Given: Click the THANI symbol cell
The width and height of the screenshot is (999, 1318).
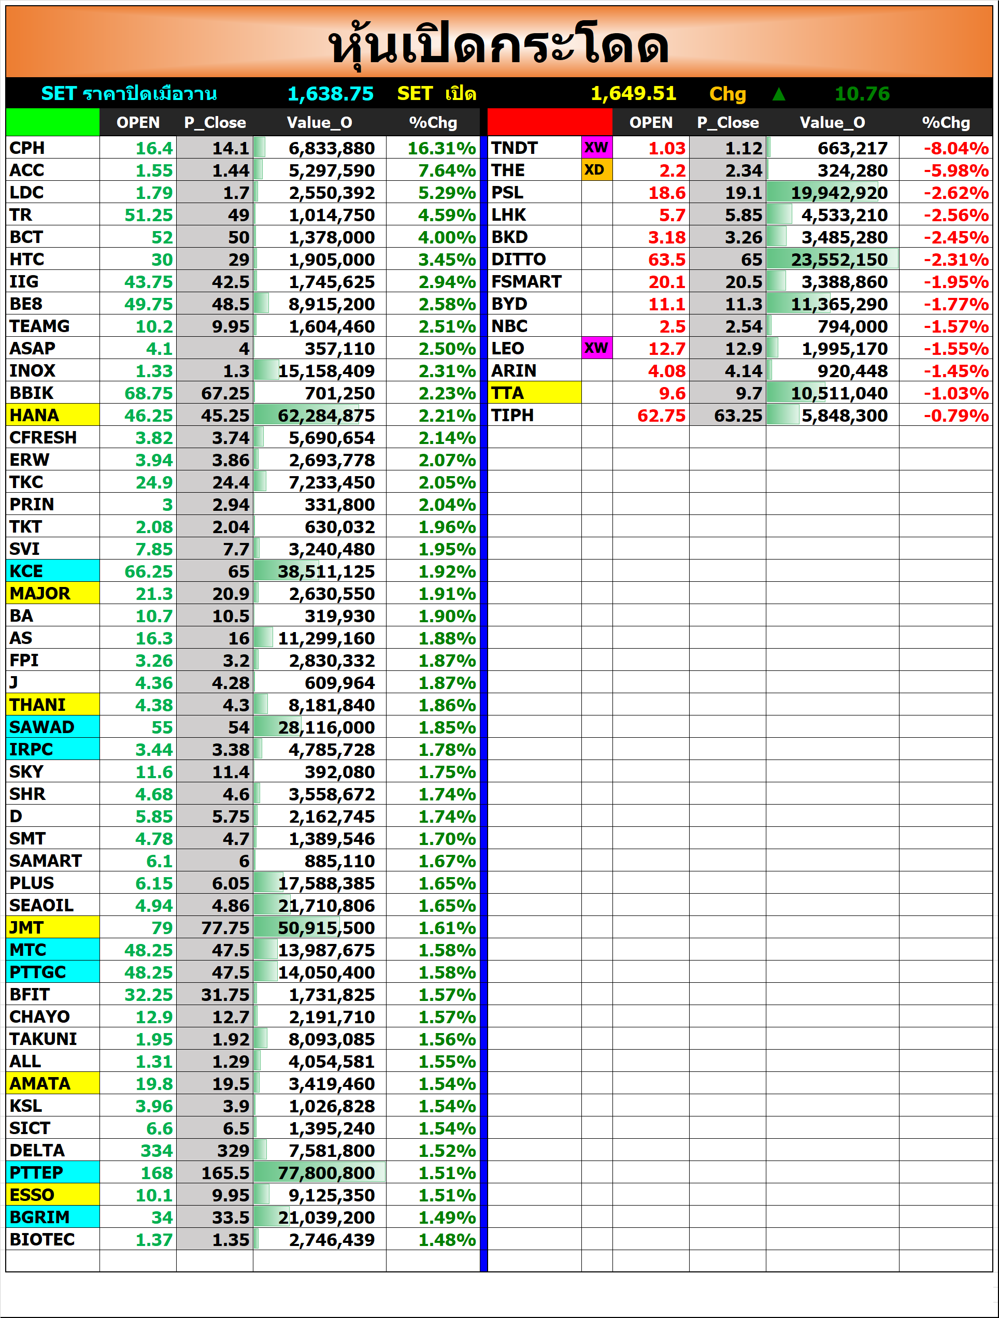Looking at the screenshot, I should point(52,704).
